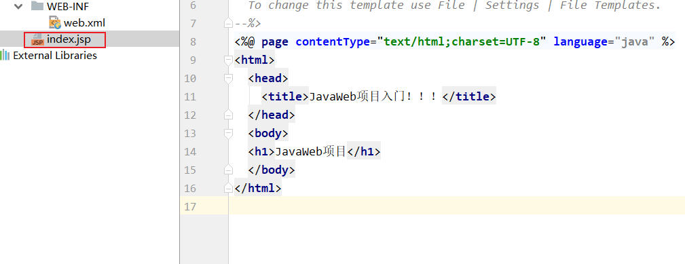Click the title text JavaWeb项目入门
Viewport: 685px width, 264px height.
pos(357,97)
